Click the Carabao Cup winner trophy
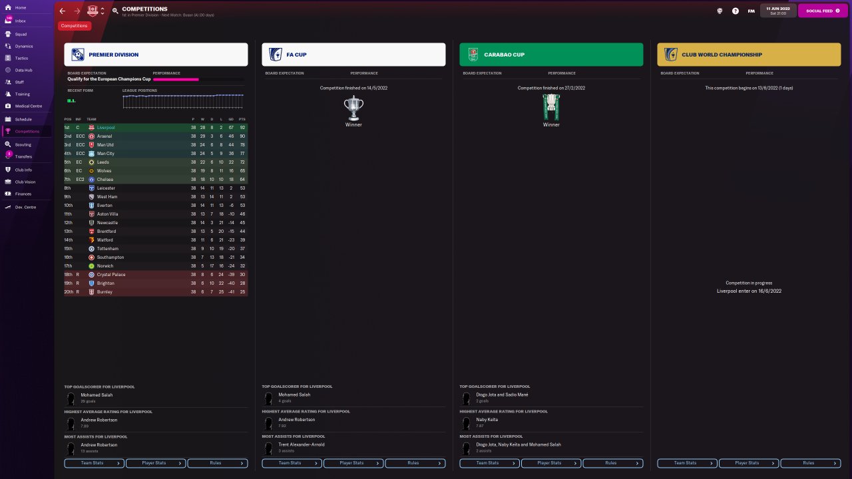The height and width of the screenshot is (479, 852). pos(551,106)
